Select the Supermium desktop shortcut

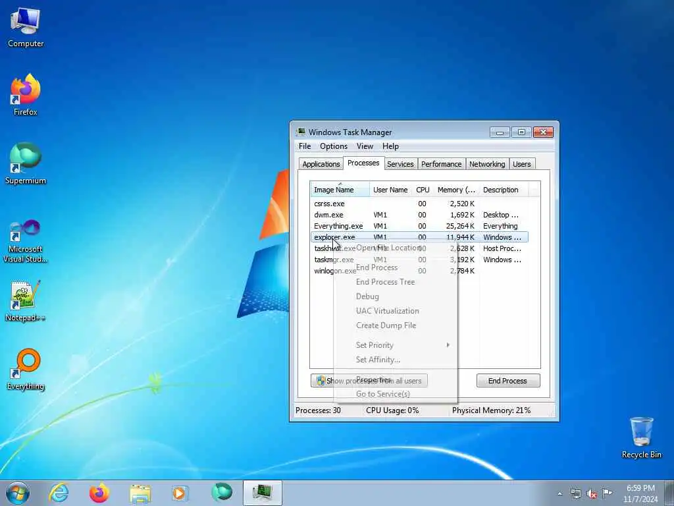click(x=26, y=163)
